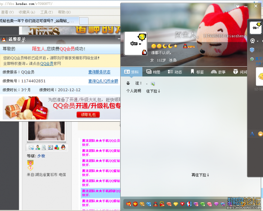Open the emoji smiley picker
Image resolution: width=263 pixels, height=211 pixels.
click(x=260, y=134)
